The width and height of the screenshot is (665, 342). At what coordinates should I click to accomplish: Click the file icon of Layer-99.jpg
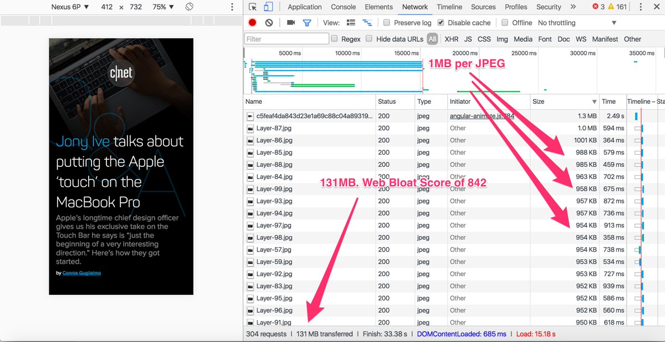coord(251,189)
